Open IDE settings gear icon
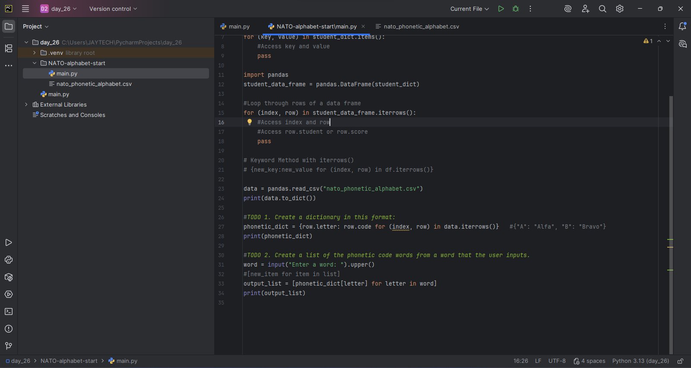691x368 pixels. point(620,9)
